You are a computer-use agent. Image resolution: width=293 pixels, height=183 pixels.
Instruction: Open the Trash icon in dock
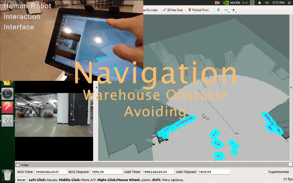click(7, 175)
